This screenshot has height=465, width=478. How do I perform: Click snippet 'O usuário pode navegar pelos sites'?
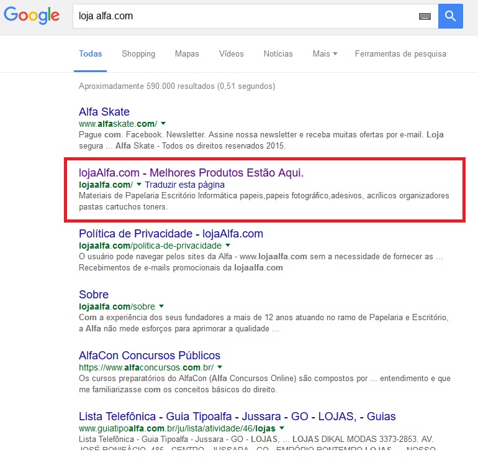[261, 262]
